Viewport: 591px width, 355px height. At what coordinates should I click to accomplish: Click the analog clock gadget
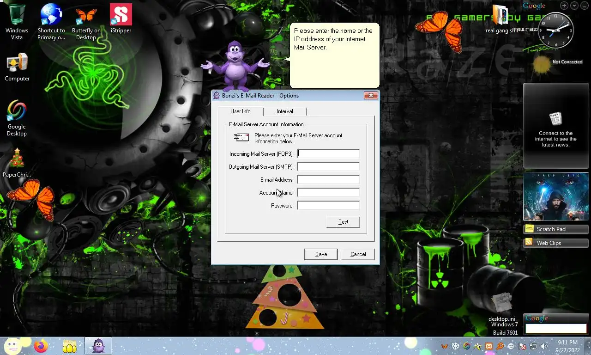(x=556, y=31)
